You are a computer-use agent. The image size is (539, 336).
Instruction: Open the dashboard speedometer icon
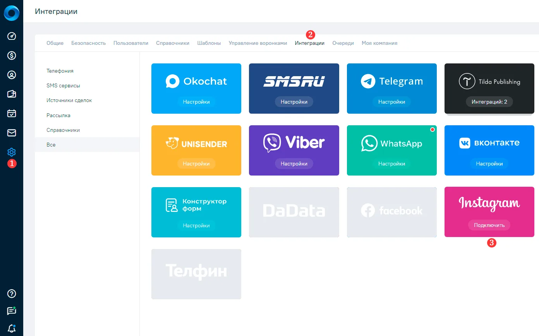click(x=12, y=36)
